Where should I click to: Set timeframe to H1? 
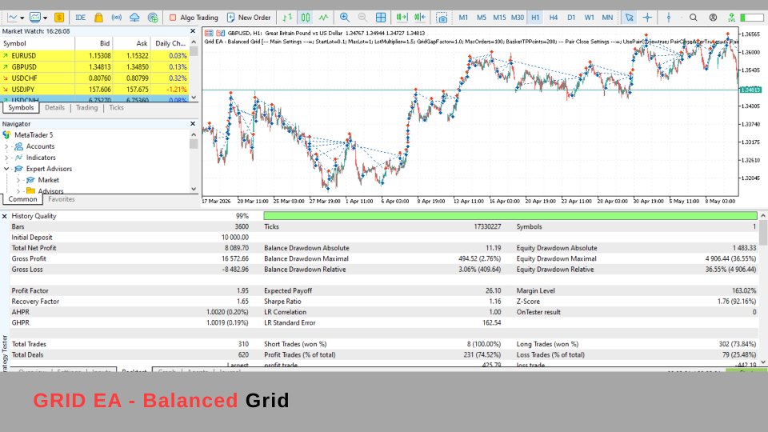535,18
